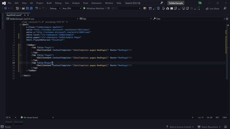Click the Undo arrow icon

click(37, 8)
